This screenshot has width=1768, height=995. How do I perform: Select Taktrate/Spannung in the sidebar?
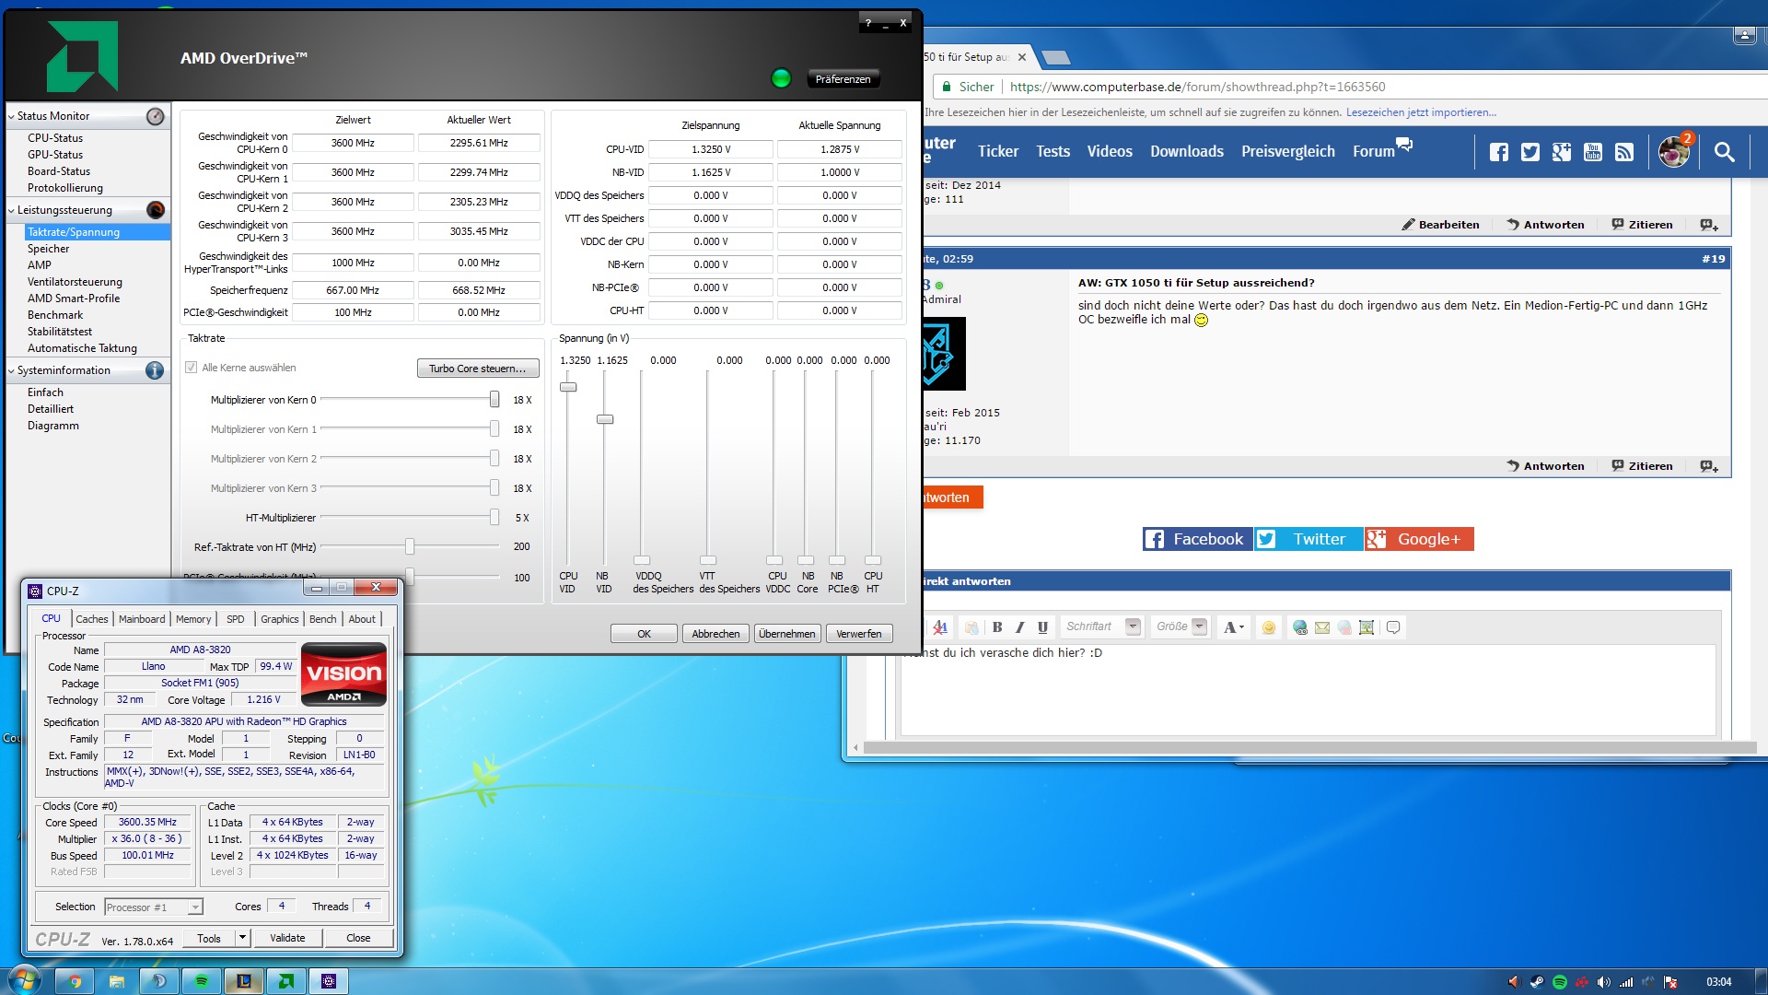97,232
